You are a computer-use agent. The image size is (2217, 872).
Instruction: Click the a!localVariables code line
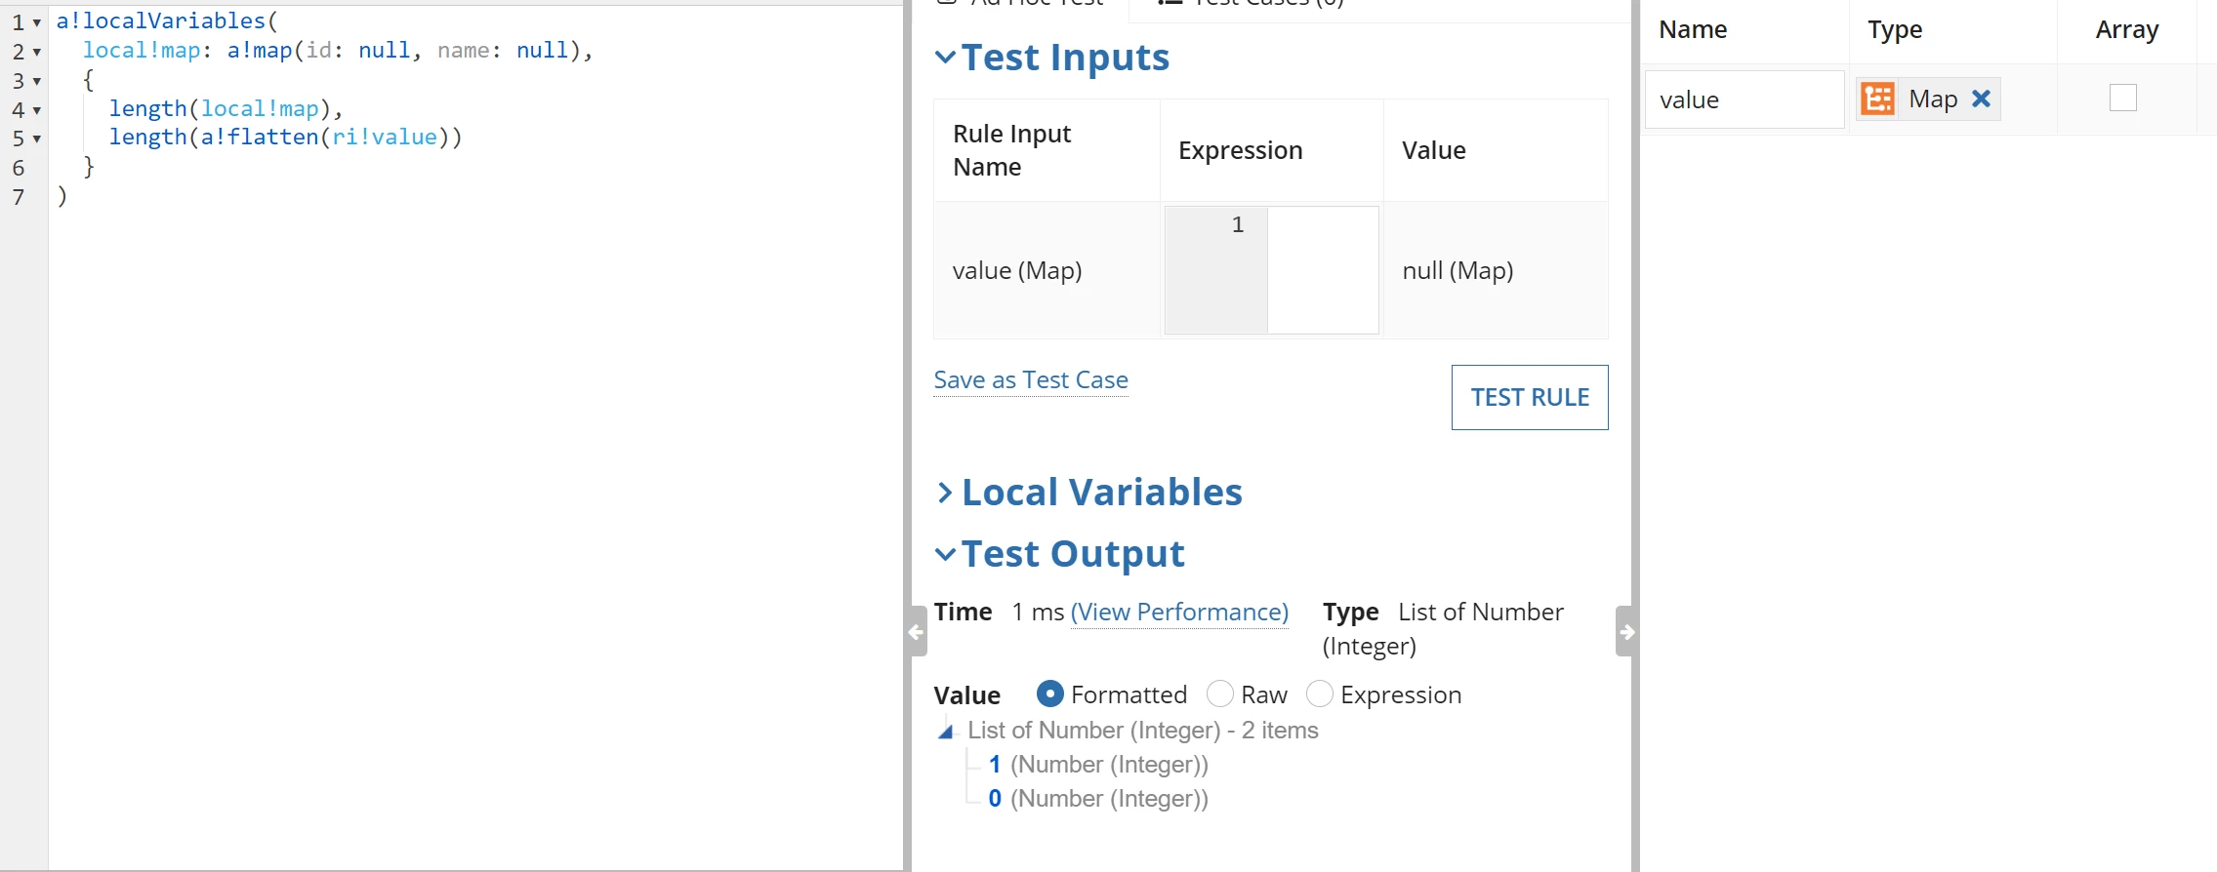(167, 20)
